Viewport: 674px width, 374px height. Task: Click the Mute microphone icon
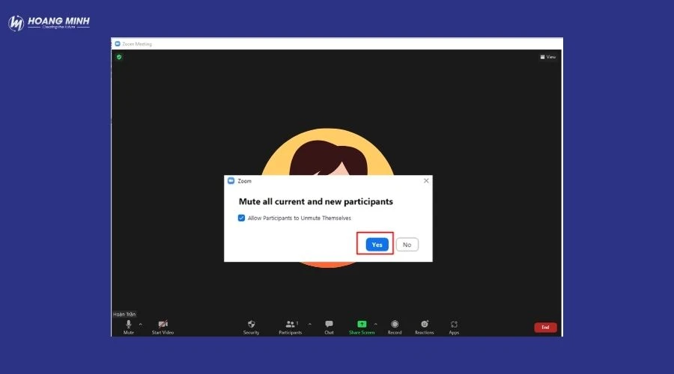pos(129,325)
